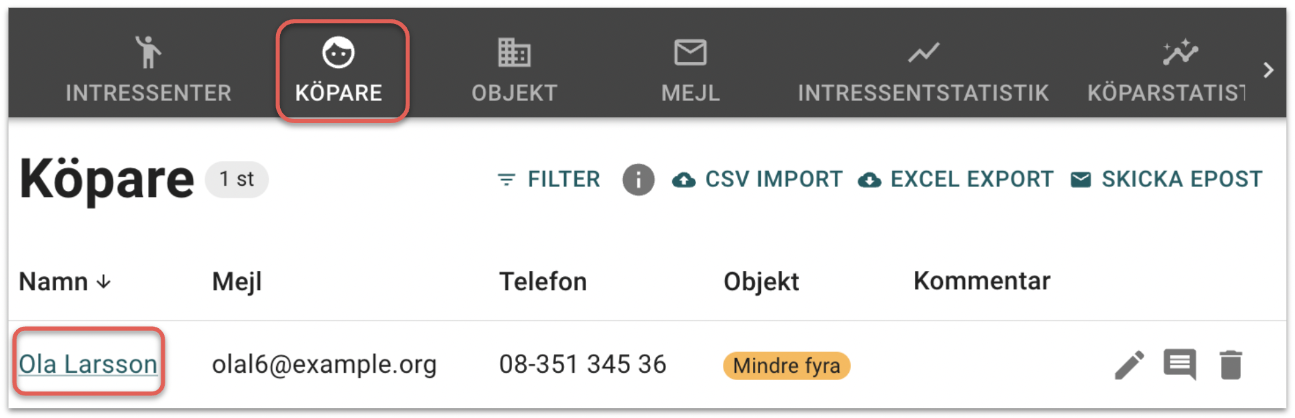Screen dimensions: 1295x418
Task: Click the pencil edit icon for Ola Larsson
Action: (1129, 365)
